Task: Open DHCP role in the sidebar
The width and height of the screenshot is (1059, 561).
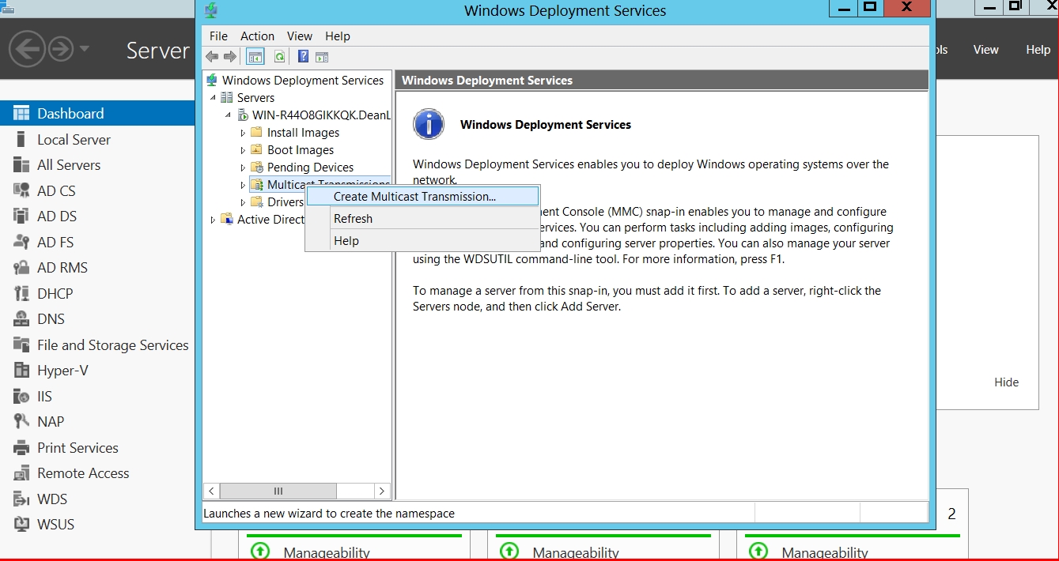Action: [x=55, y=293]
